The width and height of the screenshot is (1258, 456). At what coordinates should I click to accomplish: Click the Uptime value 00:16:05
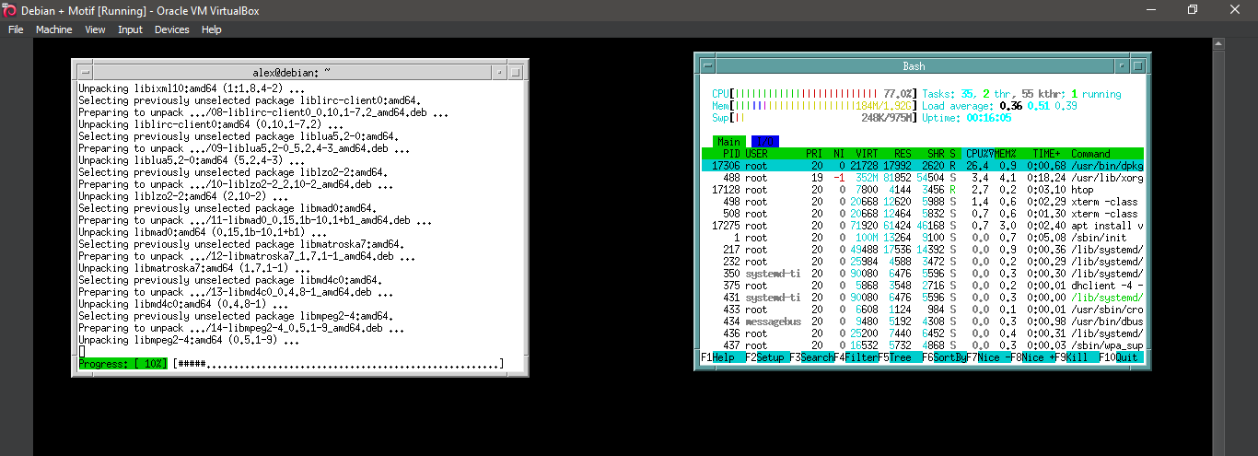pos(989,118)
